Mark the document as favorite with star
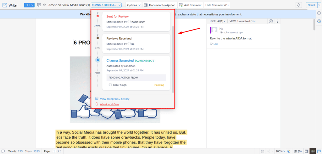Image resolution: width=322 pixels, height=154 pixels. click(x=44, y=5)
